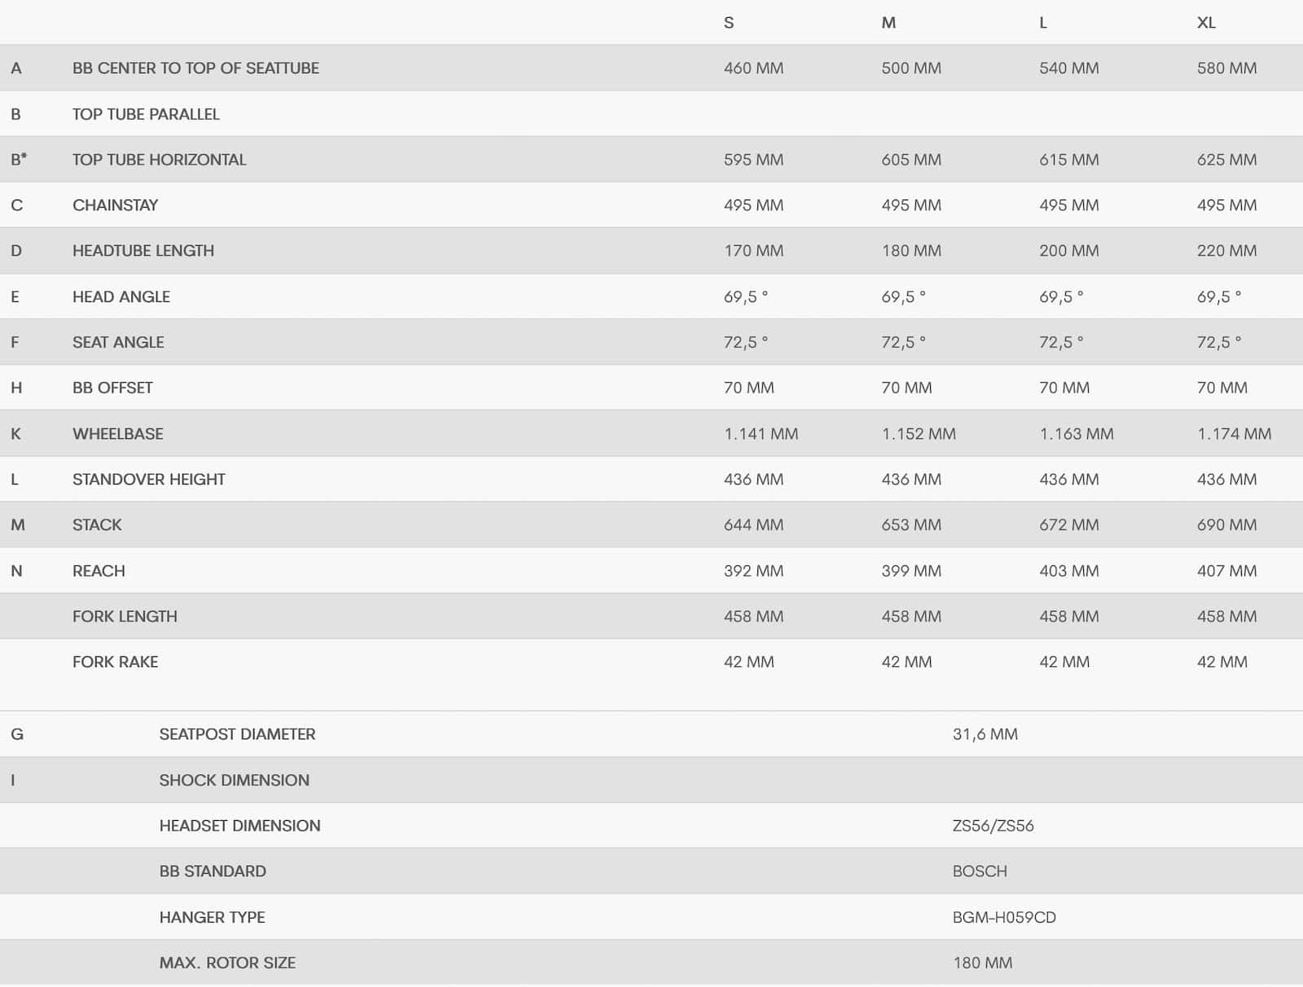Click the L size column header
The image size is (1303, 987).
coord(1043,23)
